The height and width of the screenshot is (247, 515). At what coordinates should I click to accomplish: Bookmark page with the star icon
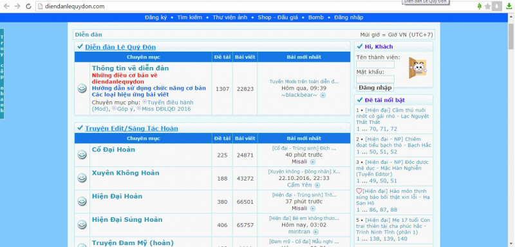click(488, 6)
